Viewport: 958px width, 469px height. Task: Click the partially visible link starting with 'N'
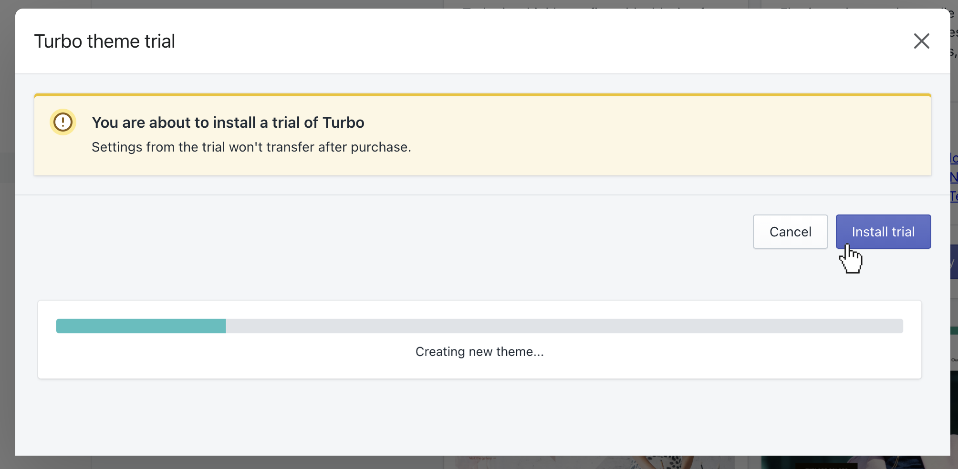[954, 177]
